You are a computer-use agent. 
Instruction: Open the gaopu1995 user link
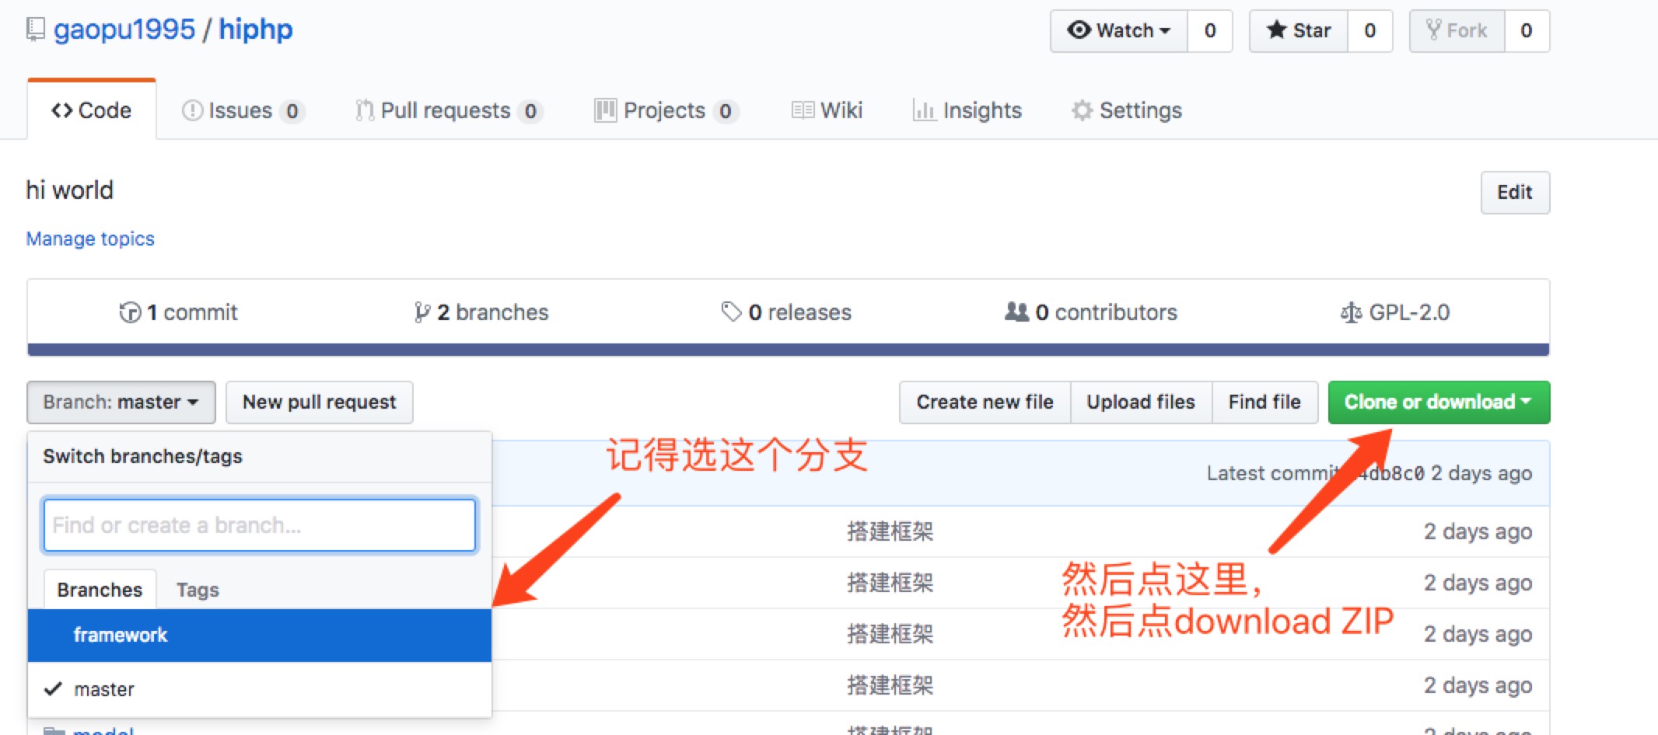point(124,30)
